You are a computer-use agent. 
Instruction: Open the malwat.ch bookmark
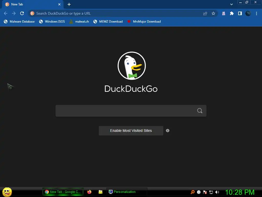(79, 22)
